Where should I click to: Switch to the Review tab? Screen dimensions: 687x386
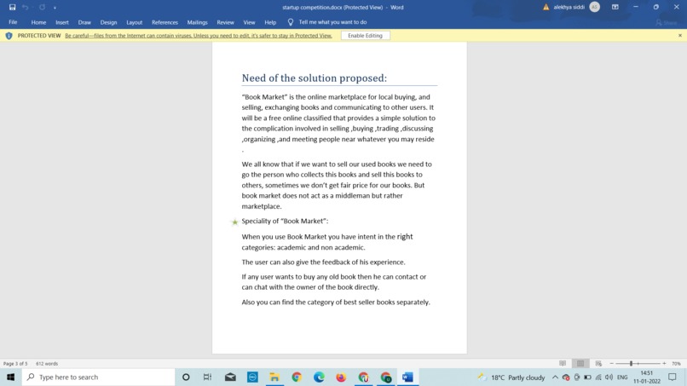(x=225, y=22)
